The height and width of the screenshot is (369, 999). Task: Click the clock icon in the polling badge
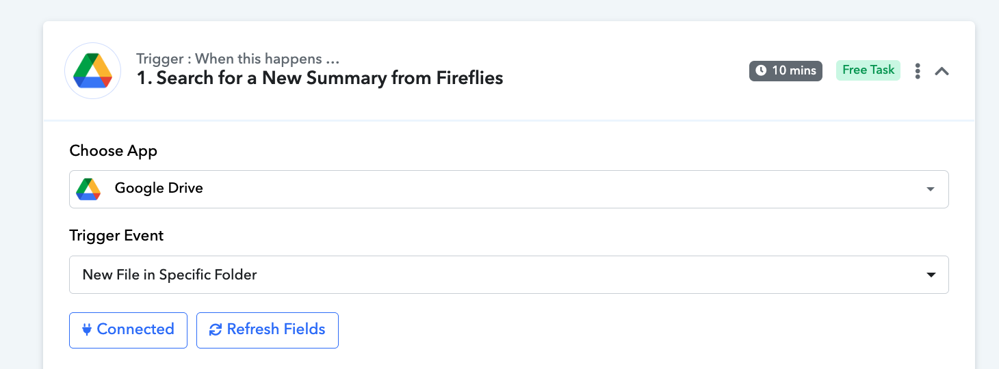coord(761,70)
